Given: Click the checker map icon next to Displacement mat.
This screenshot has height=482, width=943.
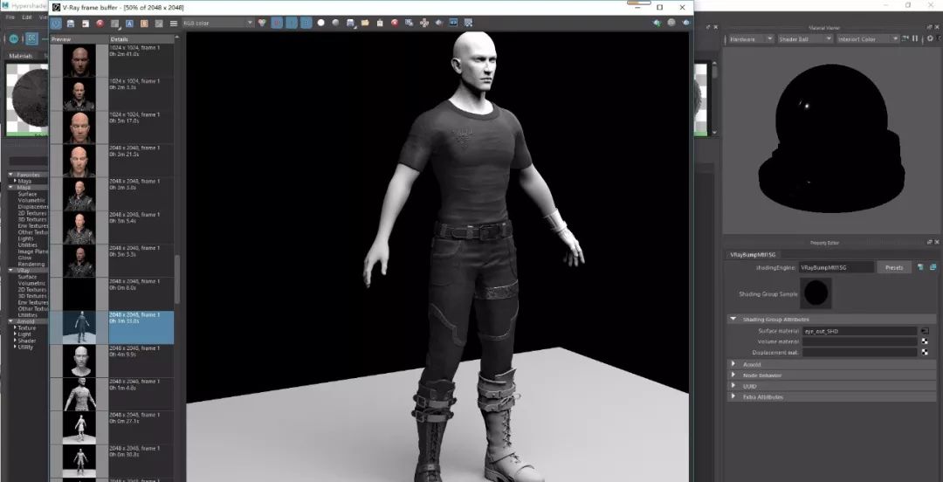Looking at the screenshot, I should point(925,352).
